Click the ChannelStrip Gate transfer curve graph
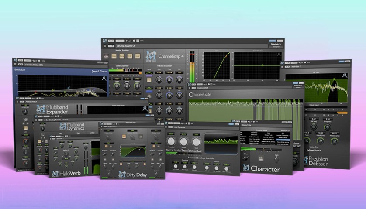The image size is (366, 209). 217,66
